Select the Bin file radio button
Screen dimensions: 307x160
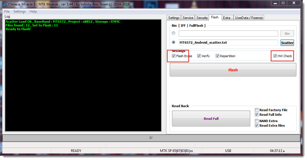coord(174,33)
